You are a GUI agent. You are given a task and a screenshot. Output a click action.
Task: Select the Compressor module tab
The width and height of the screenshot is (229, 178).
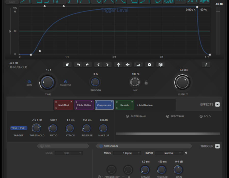pyautogui.click(x=104, y=105)
